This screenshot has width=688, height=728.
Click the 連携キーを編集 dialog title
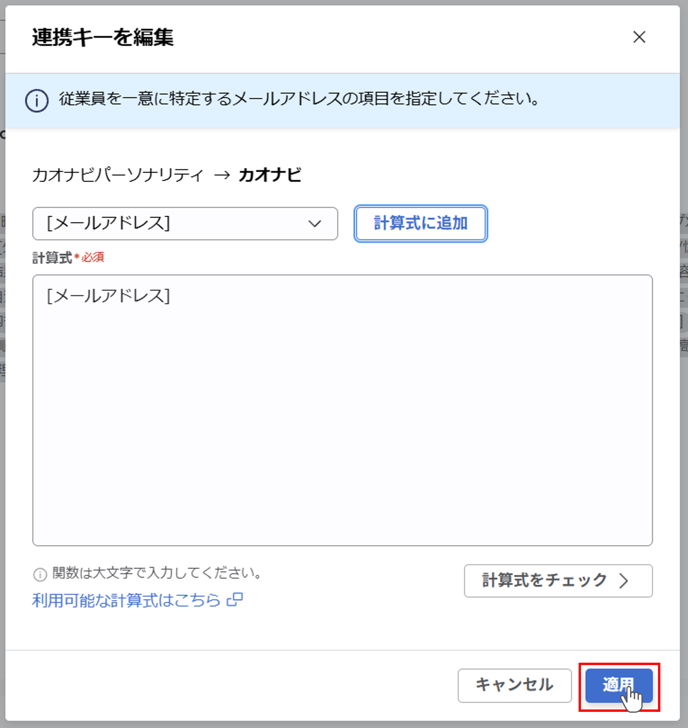pos(103,37)
